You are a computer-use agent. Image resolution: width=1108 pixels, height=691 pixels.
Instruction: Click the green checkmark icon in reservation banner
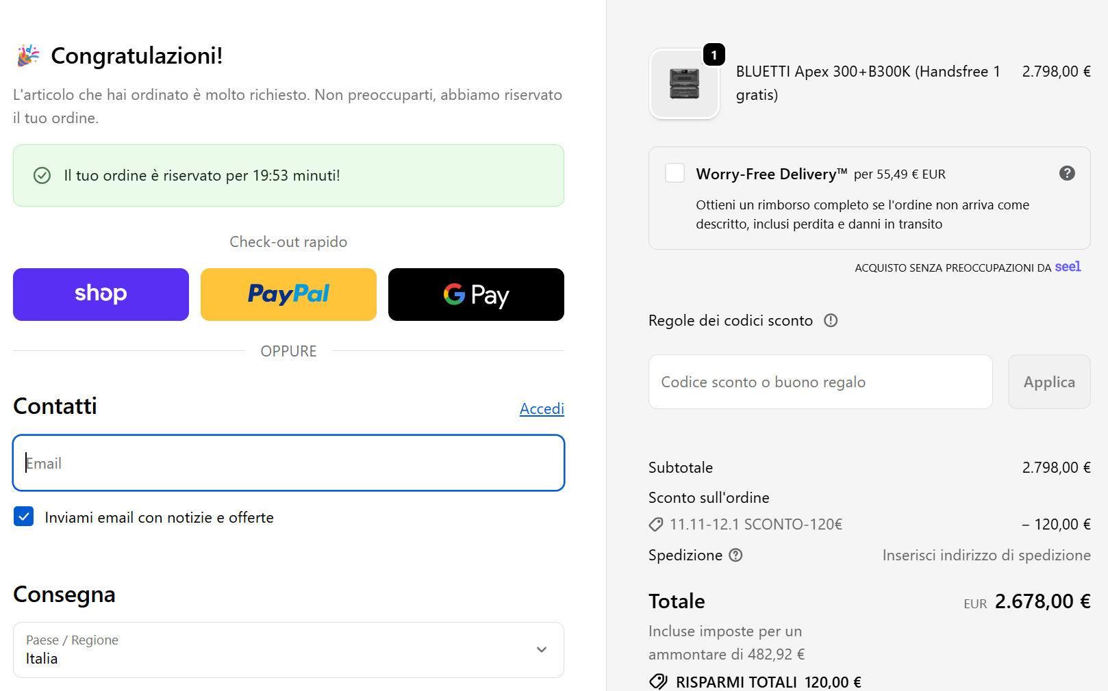pos(42,176)
